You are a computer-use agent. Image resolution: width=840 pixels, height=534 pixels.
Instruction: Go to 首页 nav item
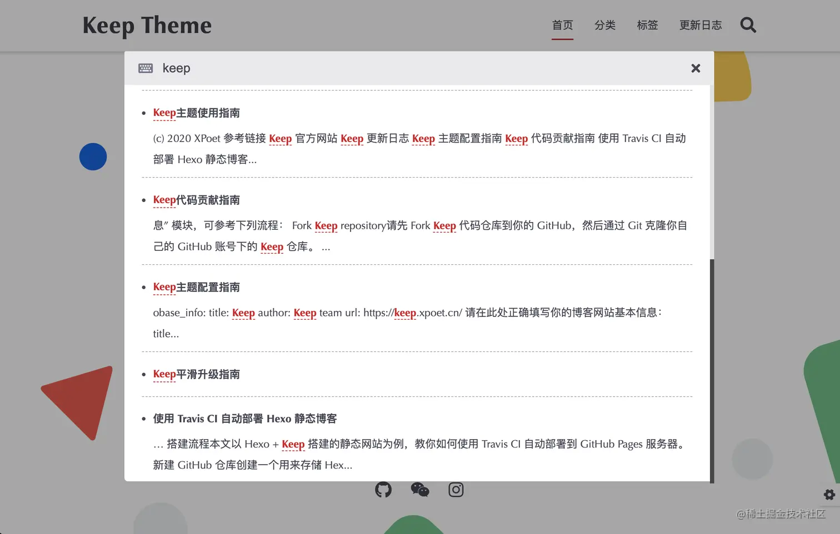click(x=562, y=25)
